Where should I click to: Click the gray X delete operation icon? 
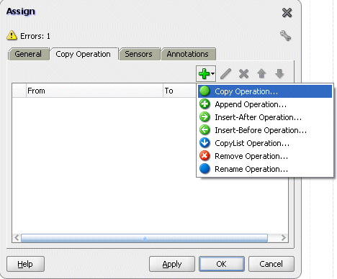pyautogui.click(x=243, y=74)
